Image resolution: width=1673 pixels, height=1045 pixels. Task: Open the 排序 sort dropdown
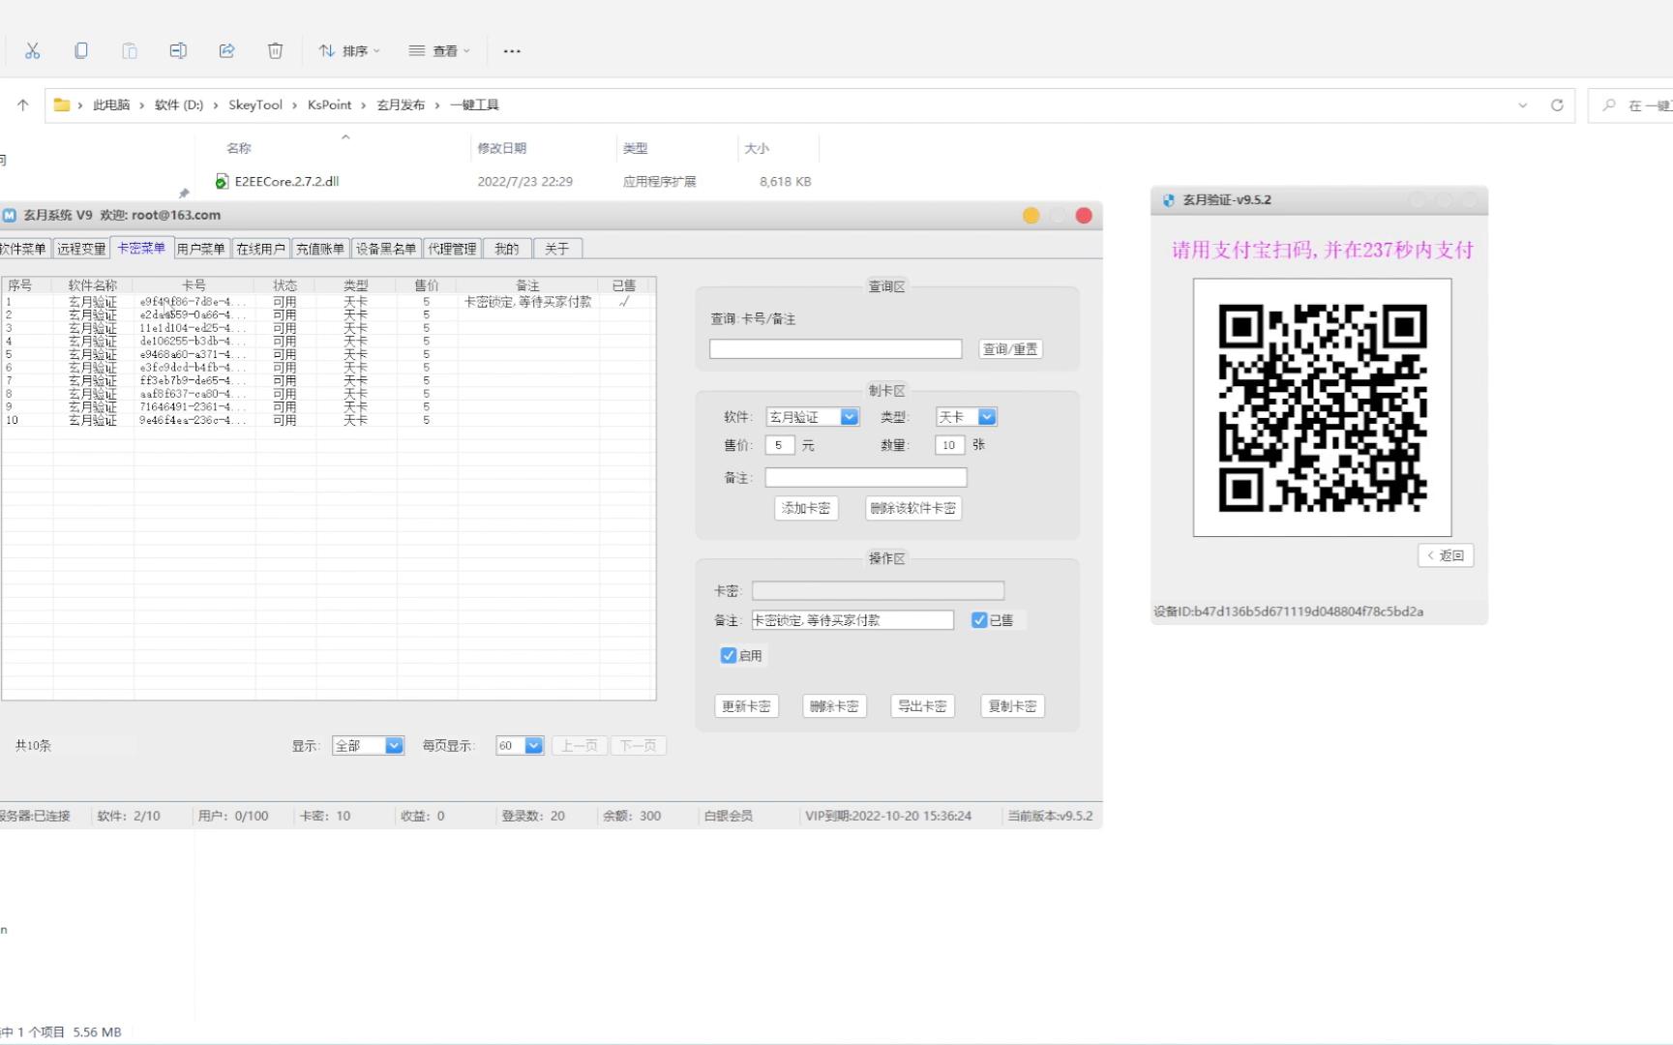[x=349, y=50]
